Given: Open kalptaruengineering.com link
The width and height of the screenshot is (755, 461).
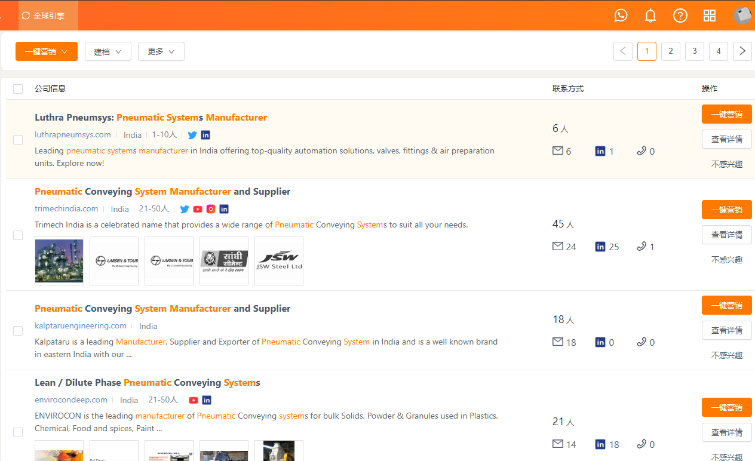Looking at the screenshot, I should point(81,326).
